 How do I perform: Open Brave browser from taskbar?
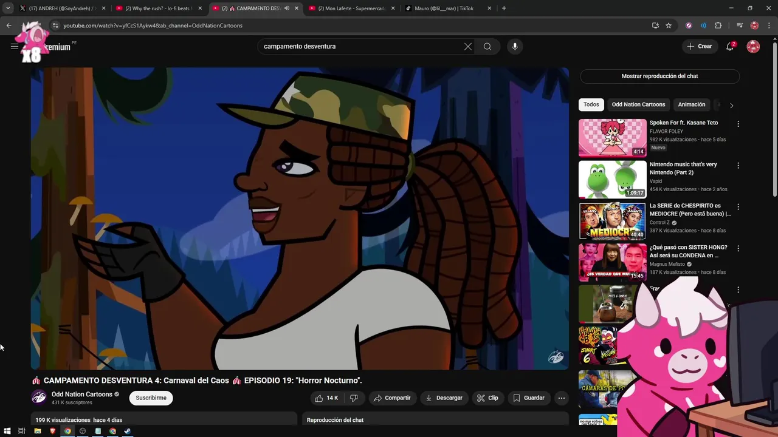click(52, 431)
